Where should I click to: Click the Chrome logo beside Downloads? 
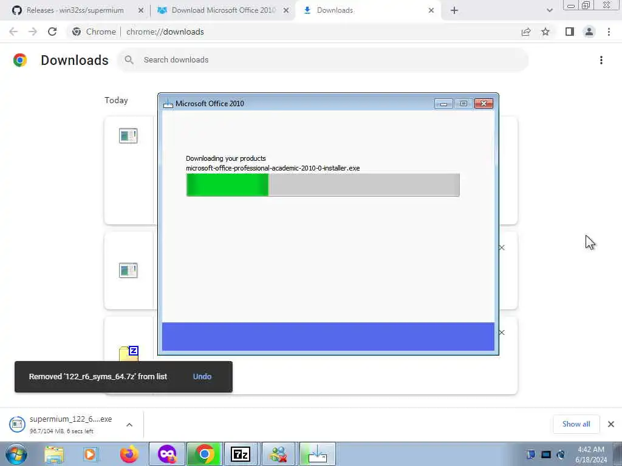(20, 60)
